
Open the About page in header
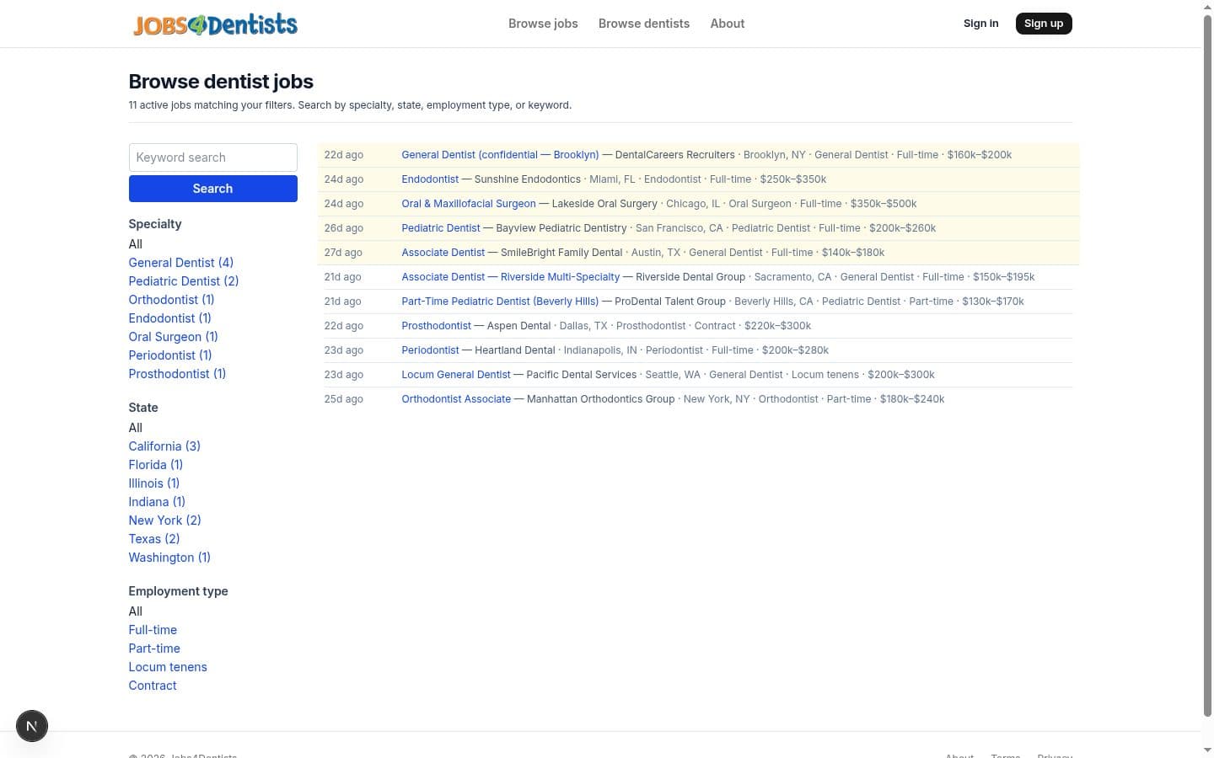727,24
